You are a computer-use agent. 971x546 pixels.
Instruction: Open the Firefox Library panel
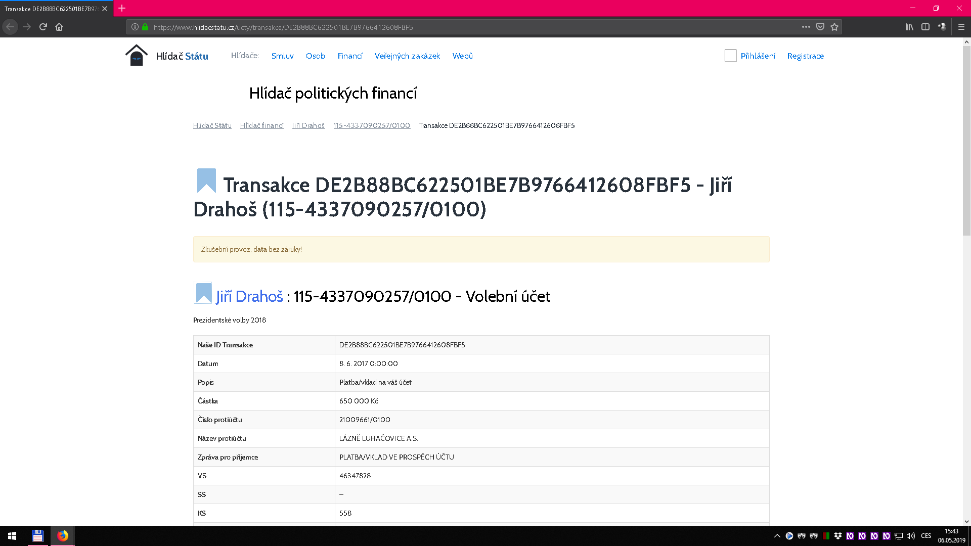[x=909, y=27]
